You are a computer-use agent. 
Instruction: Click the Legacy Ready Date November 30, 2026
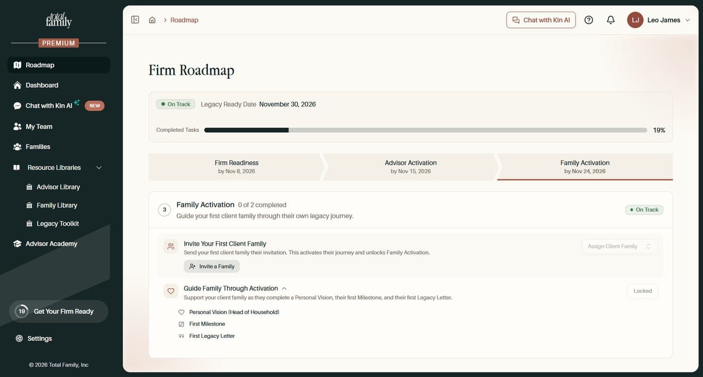pyautogui.click(x=258, y=104)
